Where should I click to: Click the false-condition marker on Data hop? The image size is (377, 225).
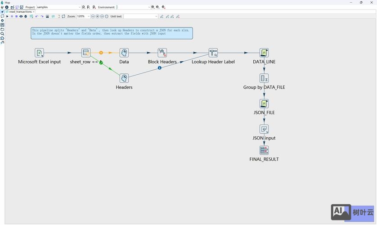point(101,53)
